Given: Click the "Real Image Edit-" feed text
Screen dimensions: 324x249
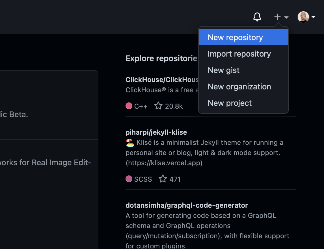Looking at the screenshot, I should [x=61, y=162].
